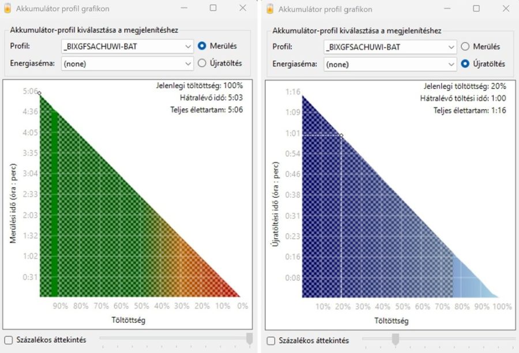The width and height of the screenshot is (519, 353).
Task: Click the 5:06 peak marker on the discharge graph
Action: [x=39, y=92]
